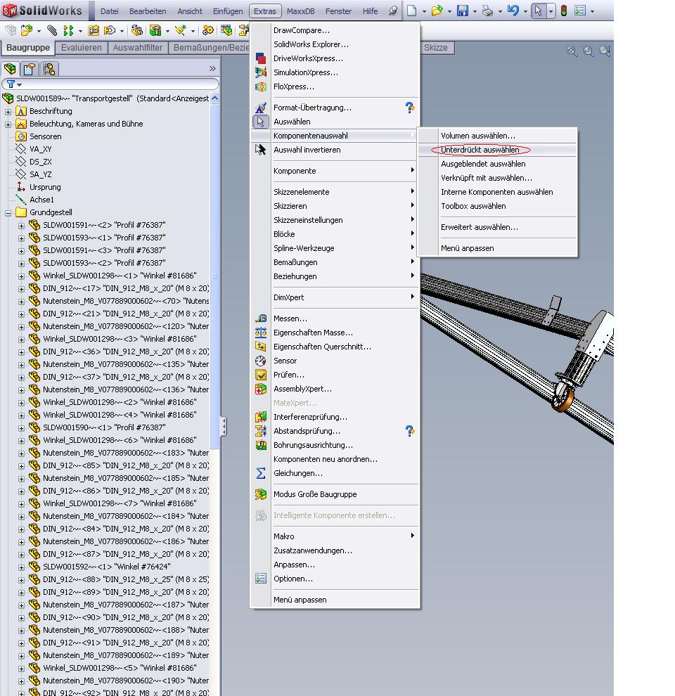Viewport: 675px width, 696px height.
Task: Expand the Beschriftung tree node
Action: coord(8,112)
